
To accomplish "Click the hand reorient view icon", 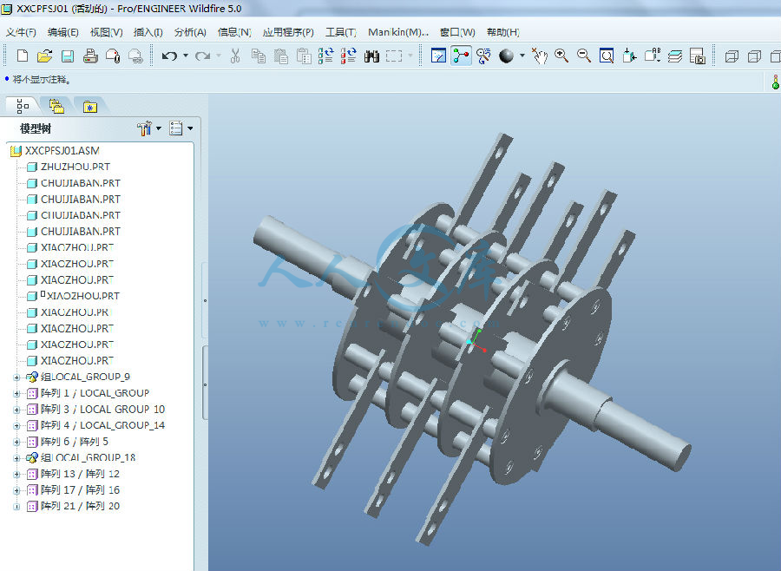I will pos(539,56).
